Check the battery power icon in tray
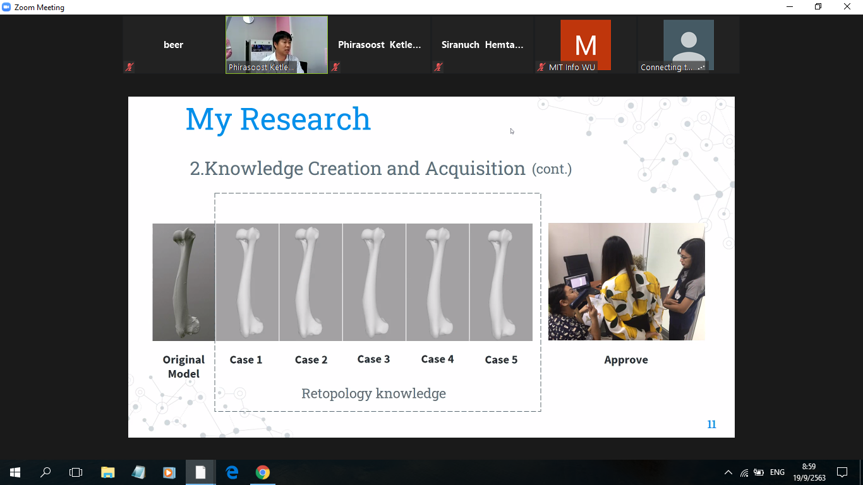Screen dimensions: 863x485 click(759, 472)
